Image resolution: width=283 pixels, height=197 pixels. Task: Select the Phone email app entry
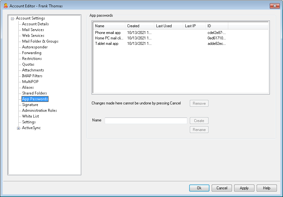(108, 32)
